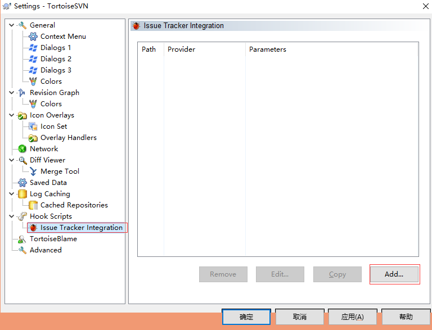Click the Merge Tool arrow icon
This screenshot has height=330, width=432.
pyautogui.click(x=33, y=171)
